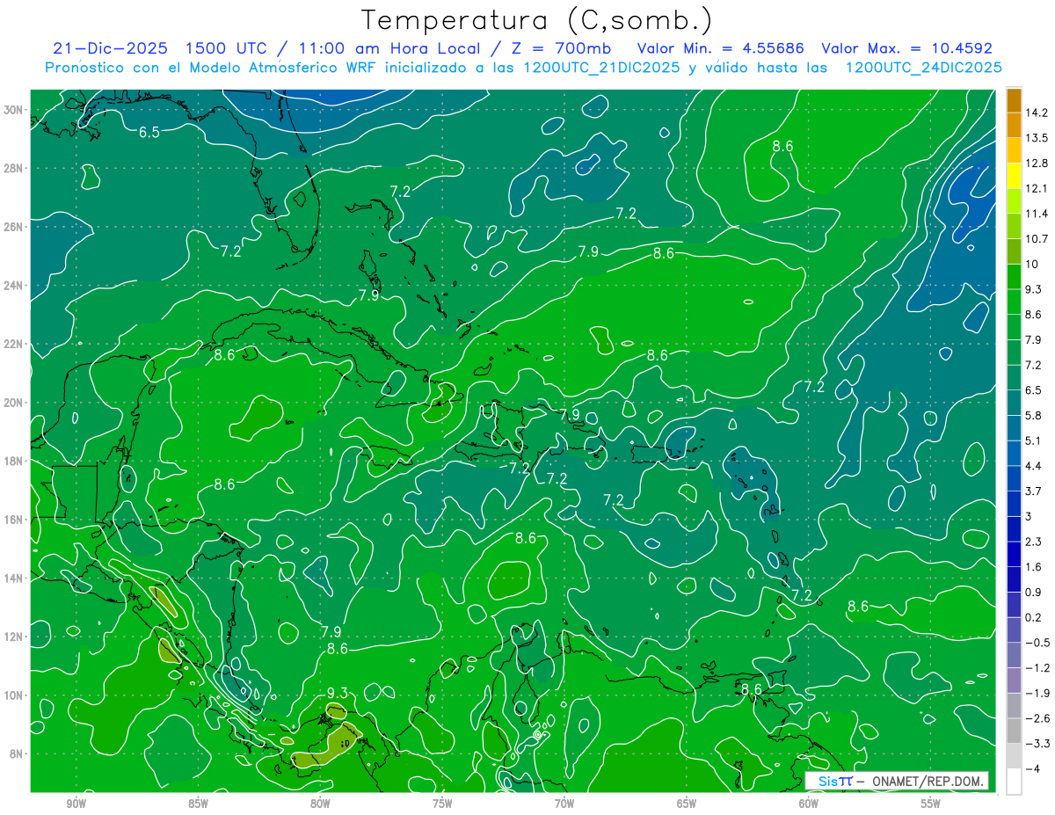Click the '65W' longitude axis label
This screenshot has height=815, width=1055.
click(687, 804)
